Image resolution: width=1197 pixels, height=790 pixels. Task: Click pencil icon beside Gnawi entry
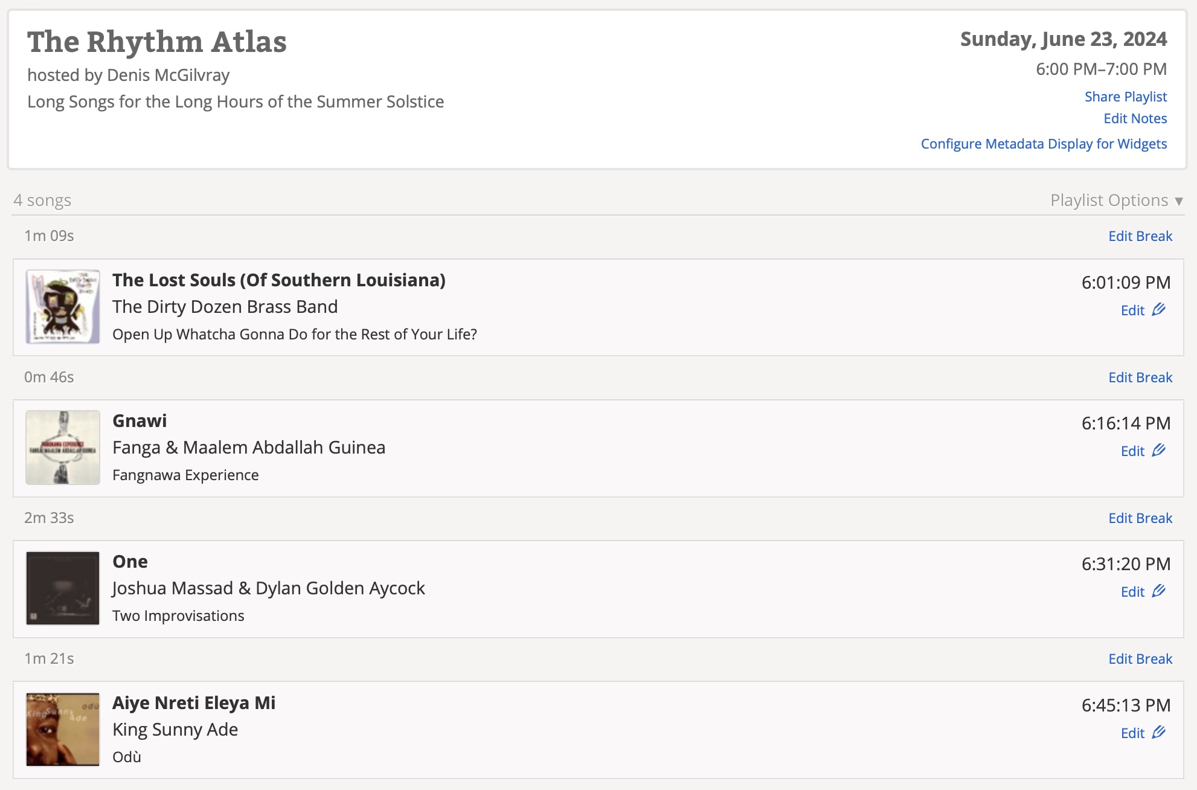pyautogui.click(x=1158, y=451)
